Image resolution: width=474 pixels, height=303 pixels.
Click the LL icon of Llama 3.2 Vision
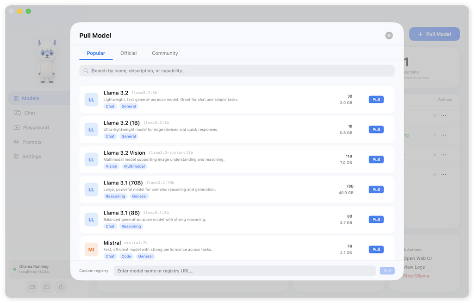pyautogui.click(x=91, y=159)
